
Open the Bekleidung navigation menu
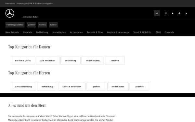point(42,32)
